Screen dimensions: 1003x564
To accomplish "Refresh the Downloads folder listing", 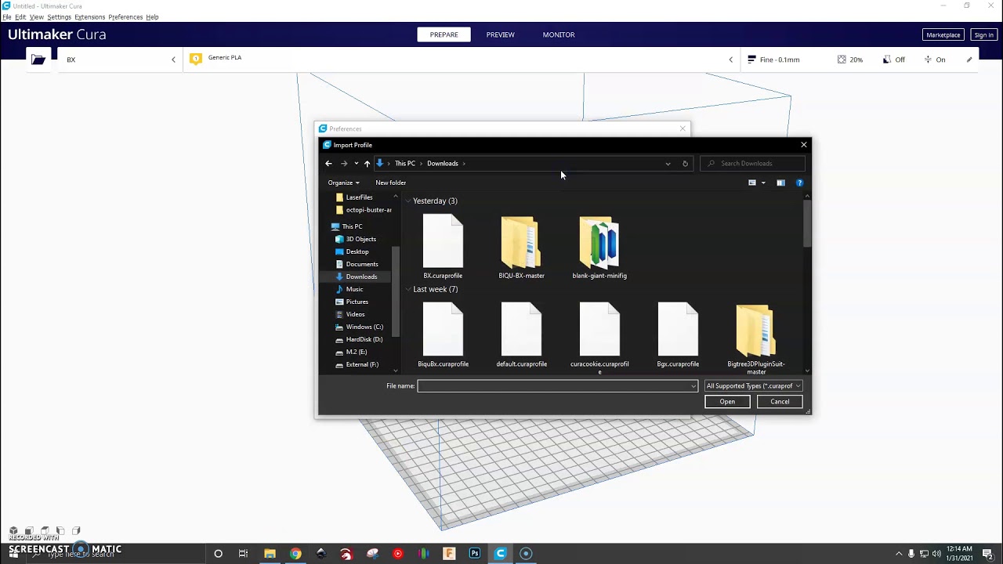I will [x=685, y=164].
